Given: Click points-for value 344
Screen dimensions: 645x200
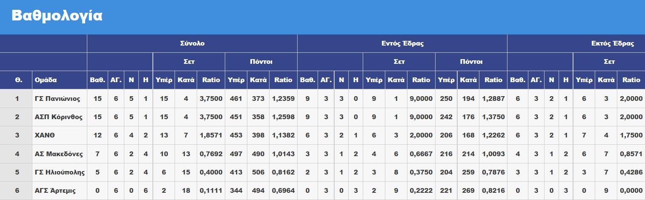Looking at the screenshot, I should pos(236,191).
